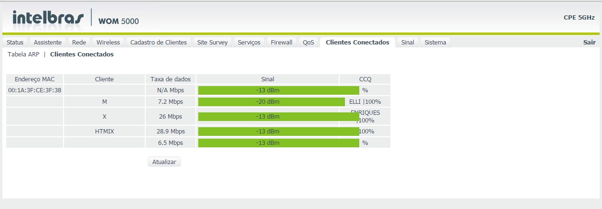Image resolution: width=602 pixels, height=209 pixels.
Task: Open the Rede tab
Action: coord(79,42)
